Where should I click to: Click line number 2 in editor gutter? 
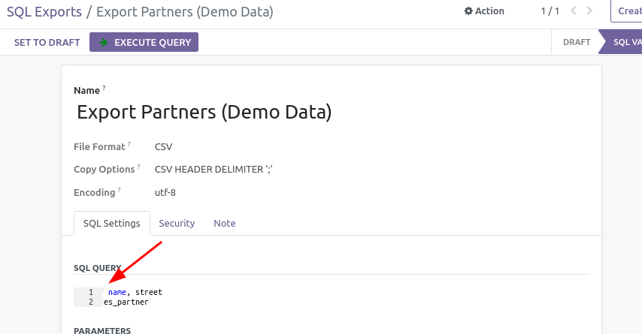tap(91, 302)
